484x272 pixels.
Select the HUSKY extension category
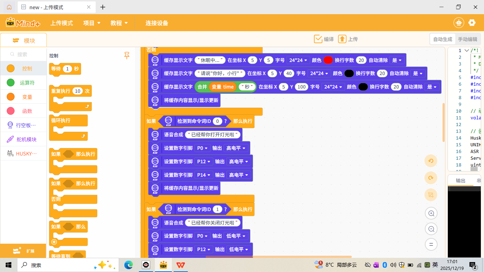23,153
